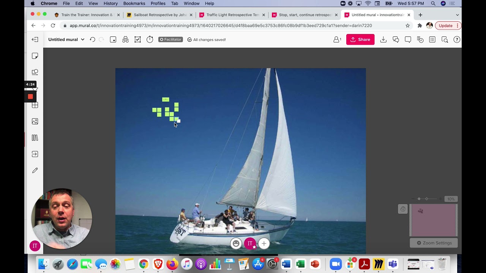This screenshot has height=273, width=486.
Task: Click the timer icon in toolbar
Action: click(x=150, y=39)
